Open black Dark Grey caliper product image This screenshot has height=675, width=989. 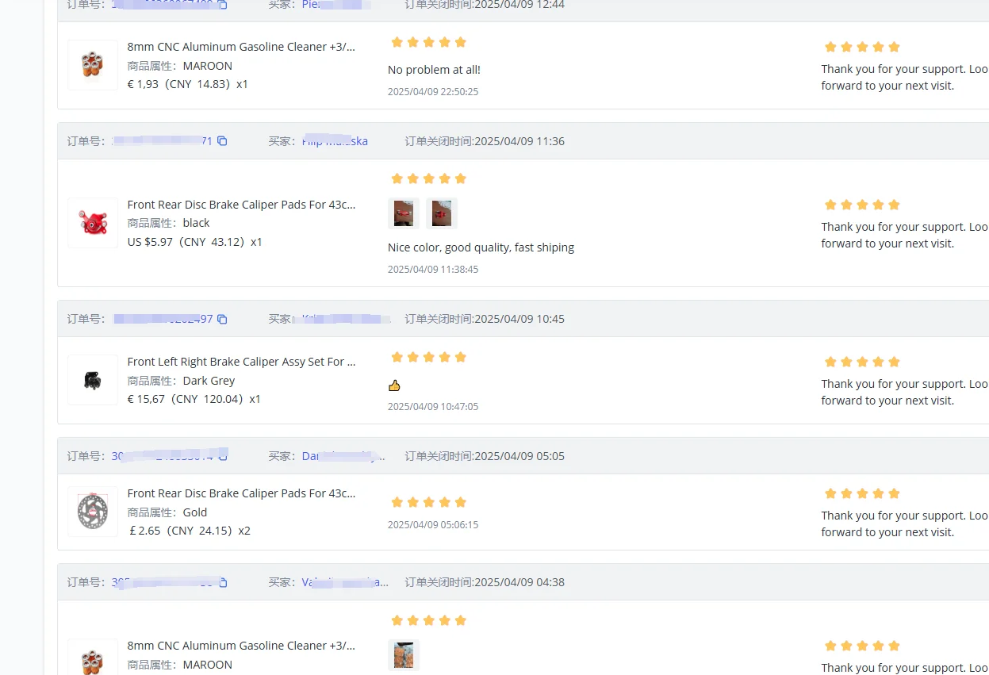pos(93,380)
